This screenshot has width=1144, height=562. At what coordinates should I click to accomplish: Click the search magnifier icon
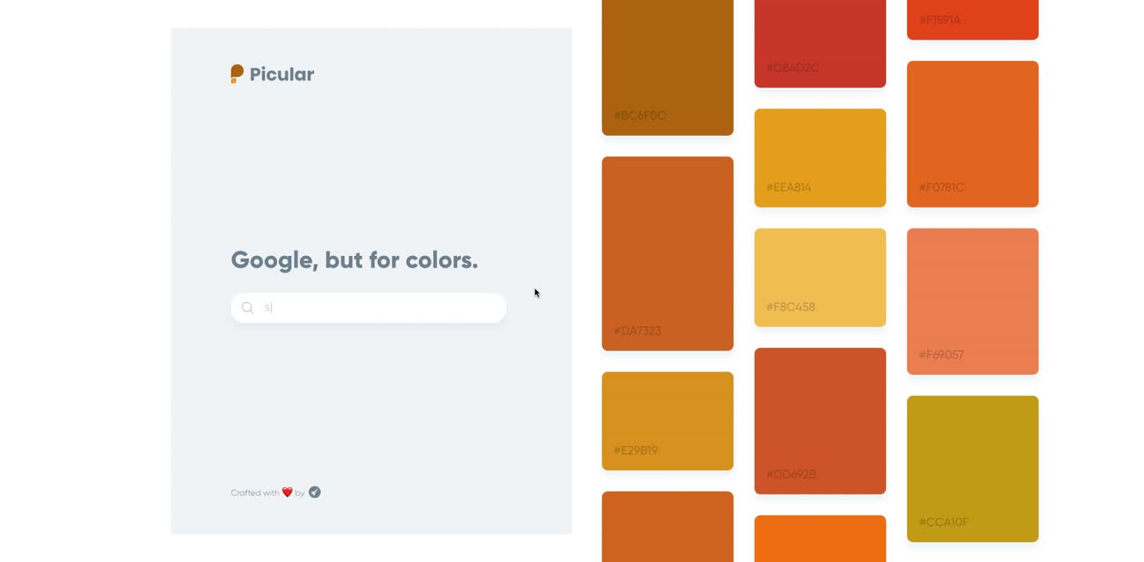tap(248, 308)
